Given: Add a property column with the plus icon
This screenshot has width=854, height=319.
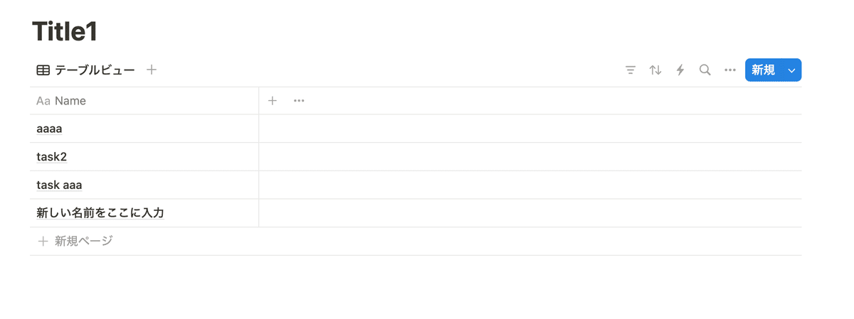Looking at the screenshot, I should coord(273,101).
